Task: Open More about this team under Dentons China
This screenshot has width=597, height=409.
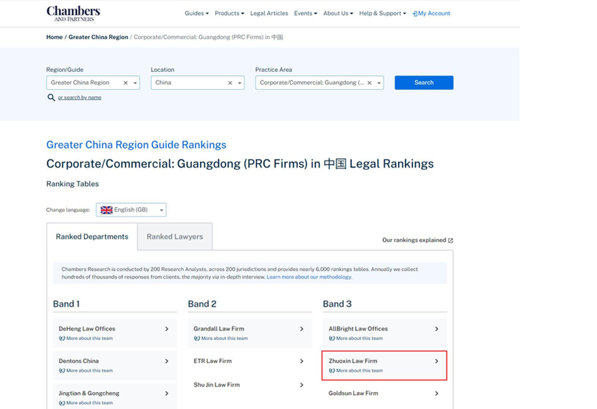Action: tap(86, 371)
